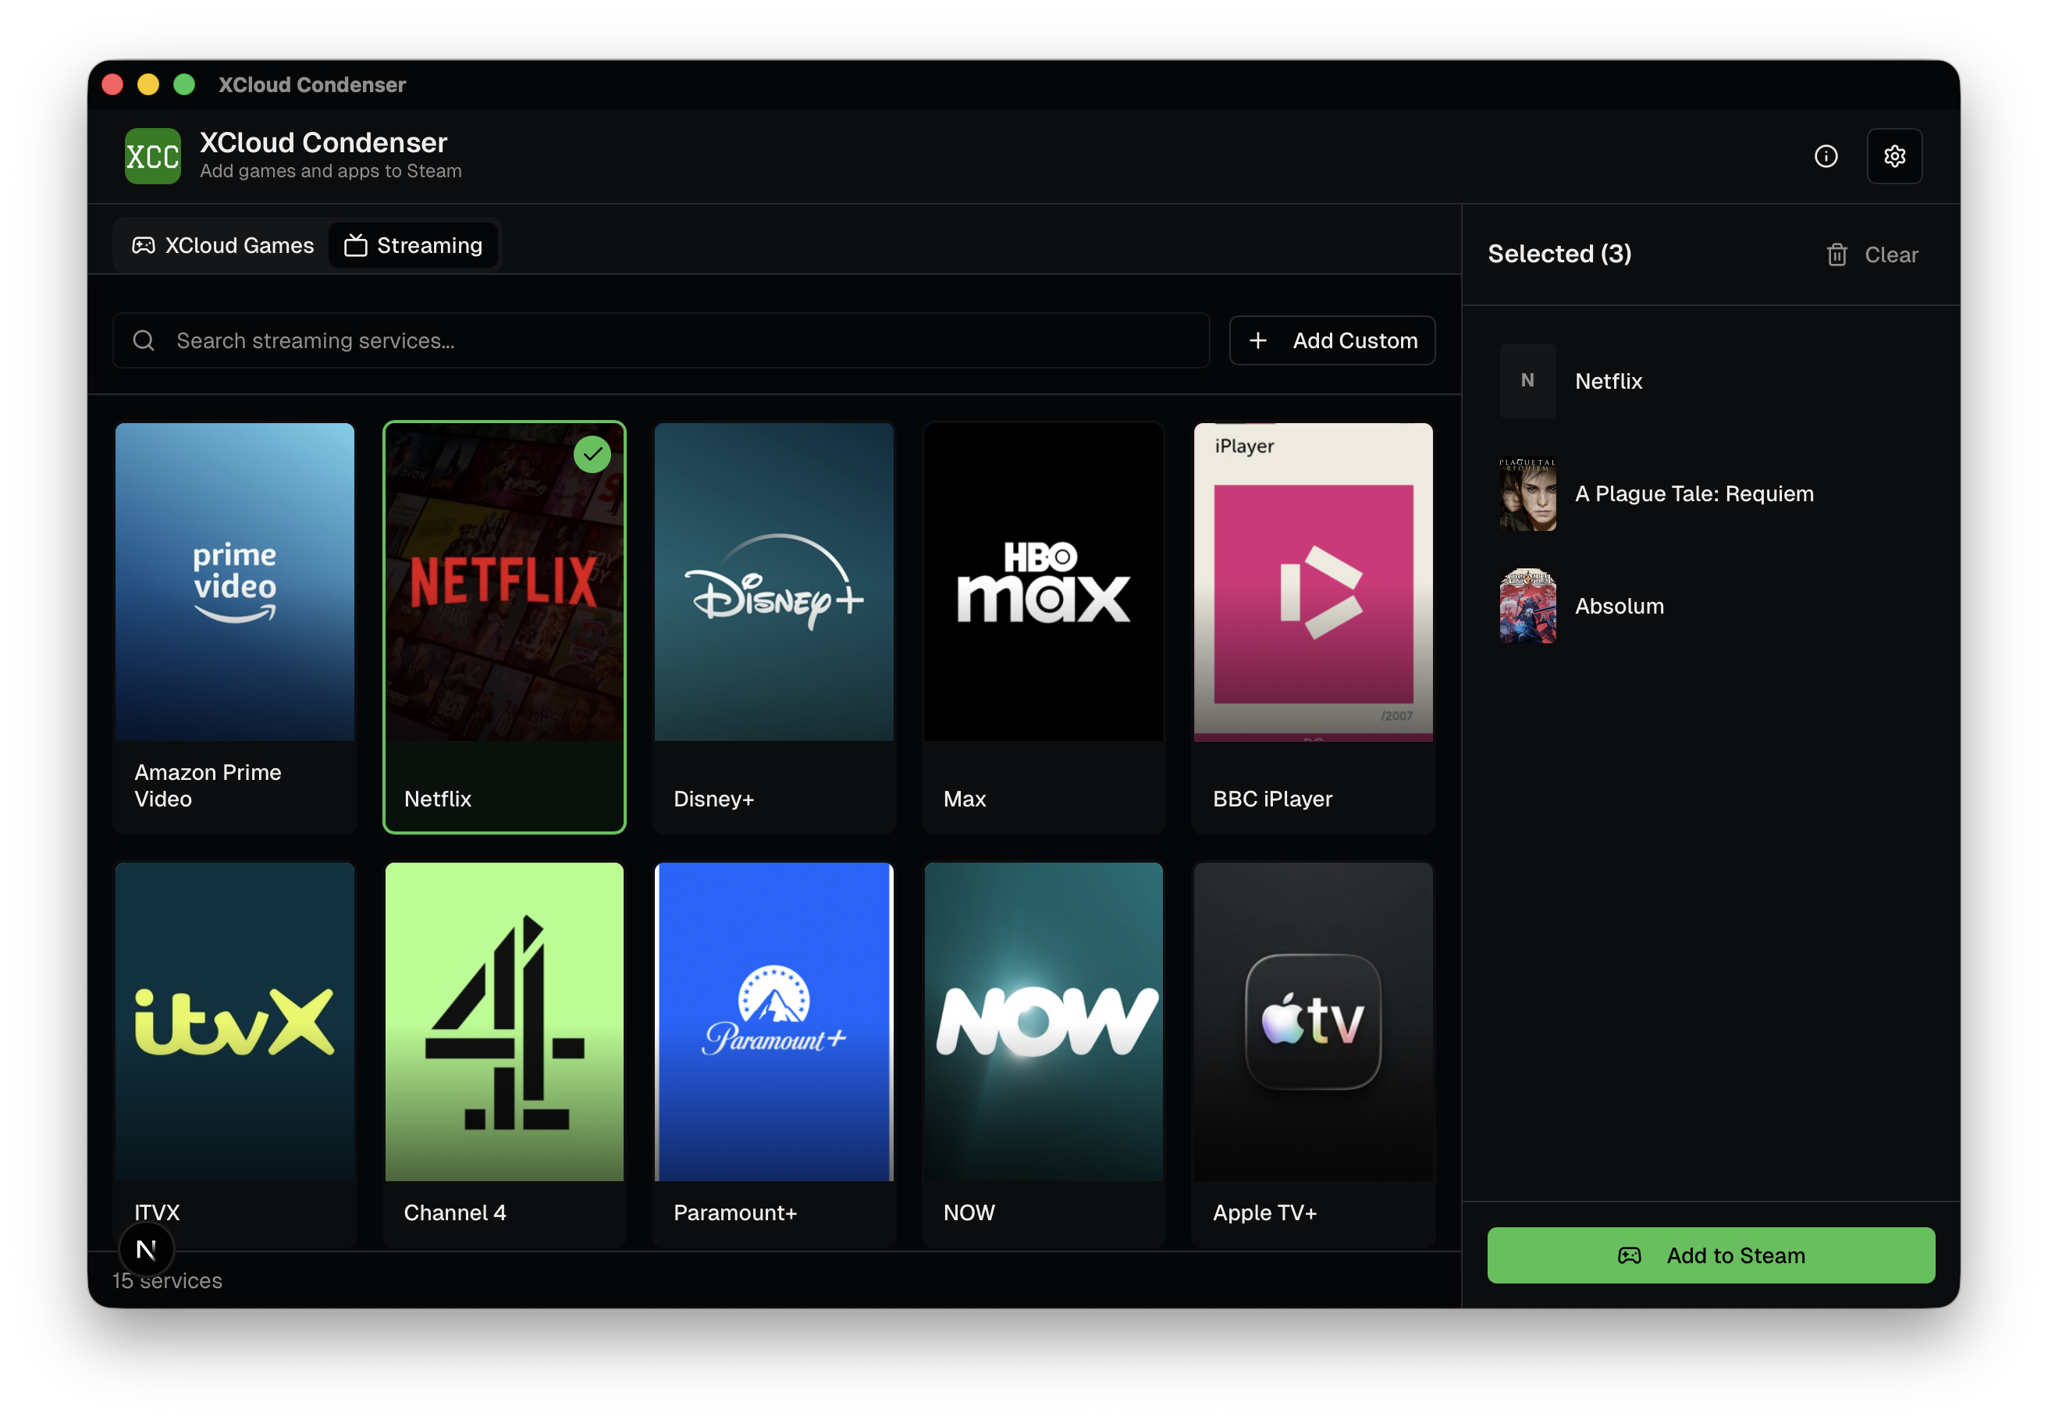Click Netflix in the Selected list
Viewport: 2048px width, 1424px height.
(1711, 381)
